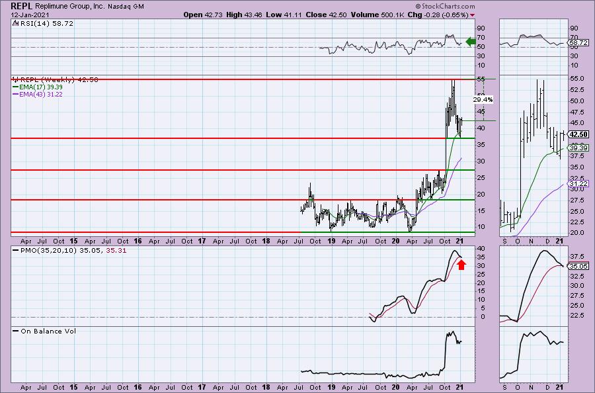Viewport: 595px width, 393px height.
Task: Click the Low 41.11 value
Action: [x=284, y=15]
